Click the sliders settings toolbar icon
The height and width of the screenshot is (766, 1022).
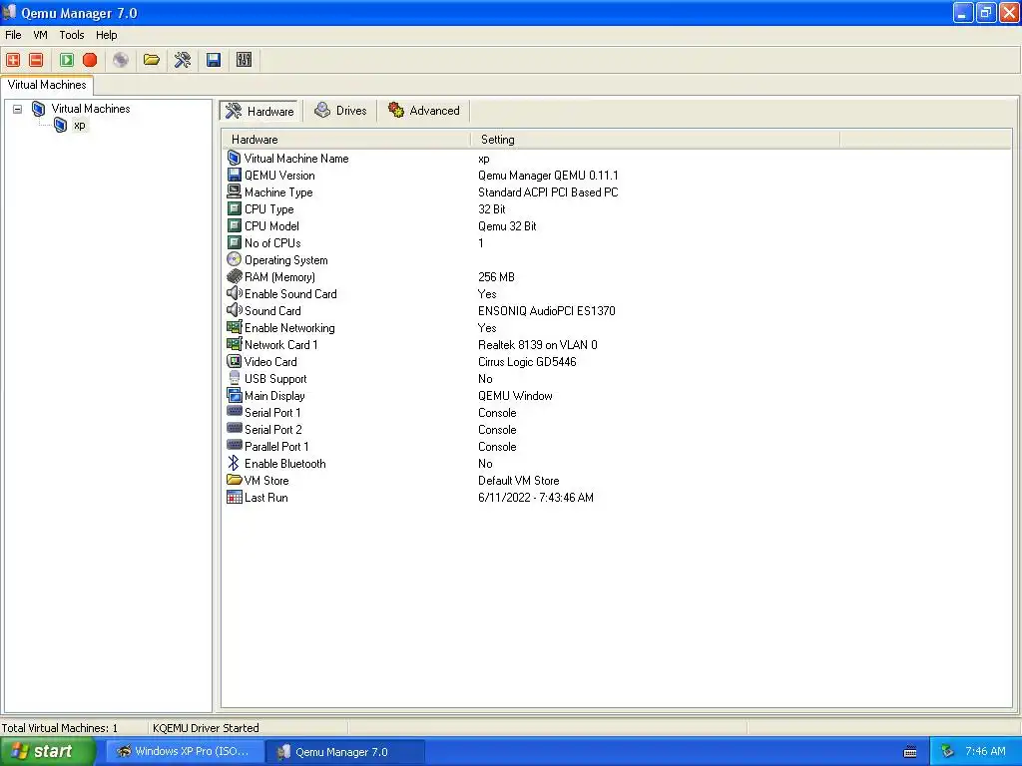pos(244,60)
